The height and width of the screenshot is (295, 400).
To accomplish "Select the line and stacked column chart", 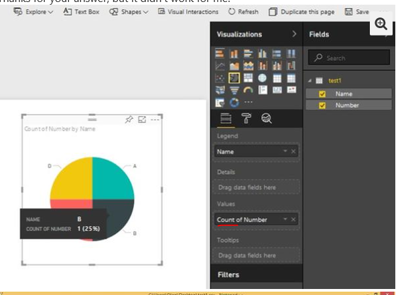I will (262, 66).
